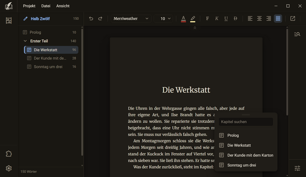This screenshot has width=306, height=177.
Task: Click the Die Werkstatt chapter heading
Action: click(x=186, y=90)
